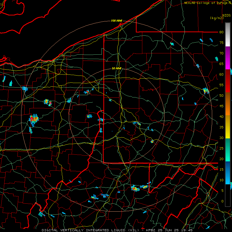The image size is (232, 232).
Task: Click the 75 value on the VIL scale
Action: 221,43
